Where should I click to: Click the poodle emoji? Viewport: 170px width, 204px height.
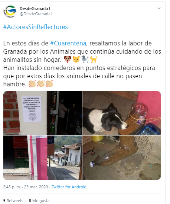coord(85,59)
